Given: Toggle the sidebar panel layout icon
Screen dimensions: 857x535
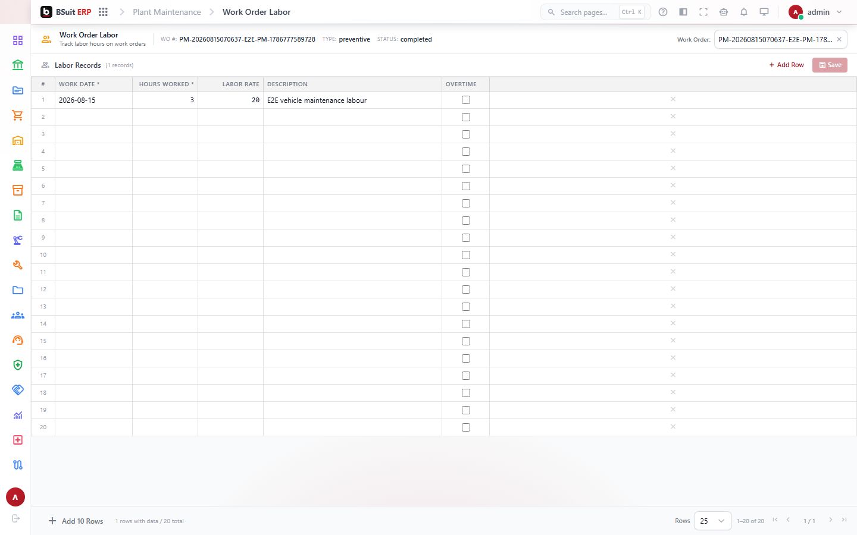Looking at the screenshot, I should tap(683, 12).
